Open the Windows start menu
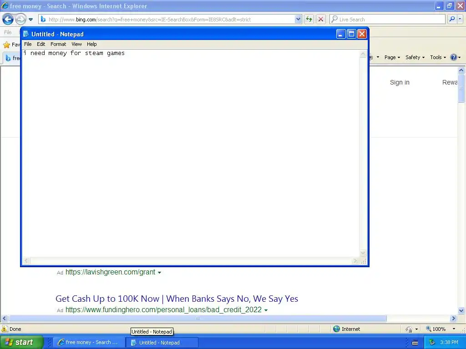The width and height of the screenshot is (466, 349). pos(22,343)
